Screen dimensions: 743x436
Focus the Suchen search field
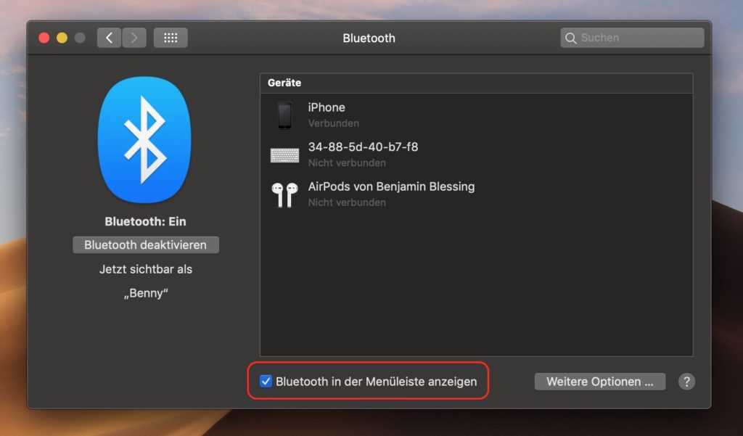[x=632, y=38]
